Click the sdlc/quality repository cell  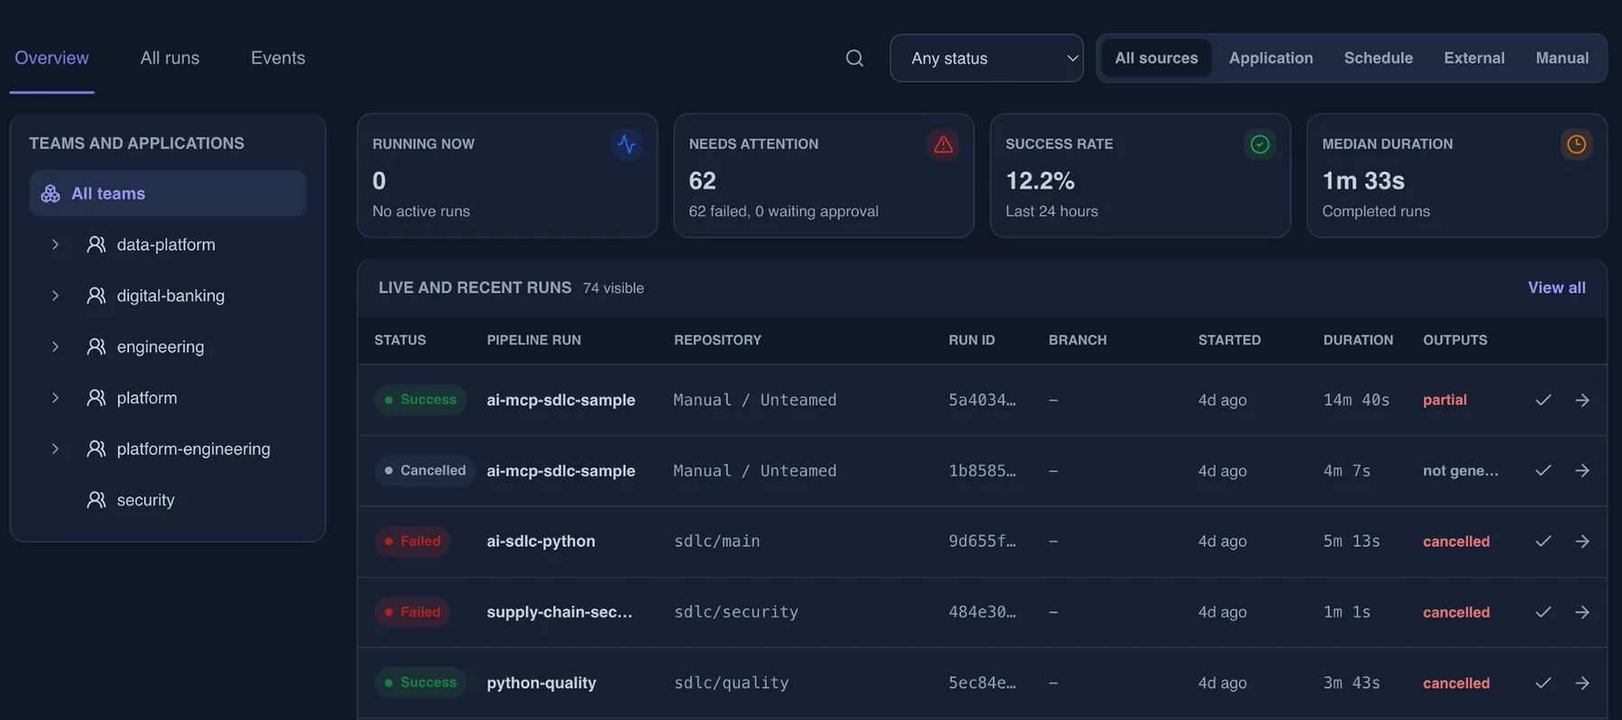click(x=731, y=683)
